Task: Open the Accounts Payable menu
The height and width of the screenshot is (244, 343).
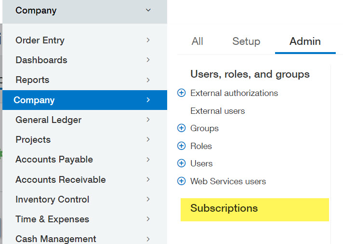Action: (x=54, y=160)
